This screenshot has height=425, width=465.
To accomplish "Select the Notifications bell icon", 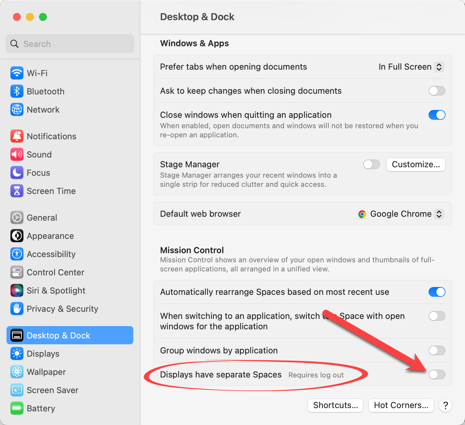I will click(x=17, y=136).
